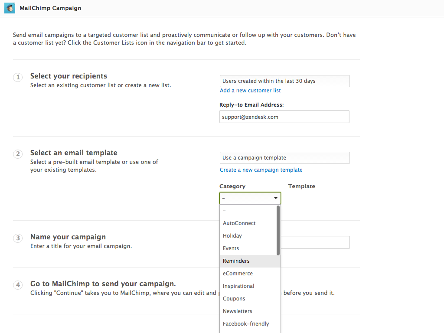Choose the AutoConnect category option
Screen dimensions: 444x333
pyautogui.click(x=239, y=223)
